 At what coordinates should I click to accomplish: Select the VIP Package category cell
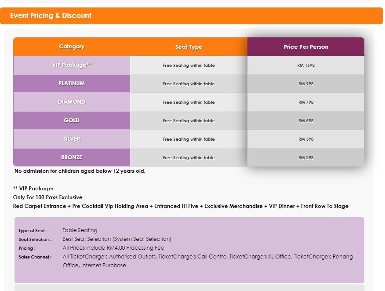(x=72, y=65)
